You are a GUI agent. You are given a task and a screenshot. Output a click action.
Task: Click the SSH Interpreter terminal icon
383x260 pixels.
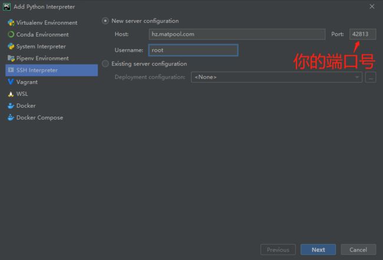click(x=11, y=70)
